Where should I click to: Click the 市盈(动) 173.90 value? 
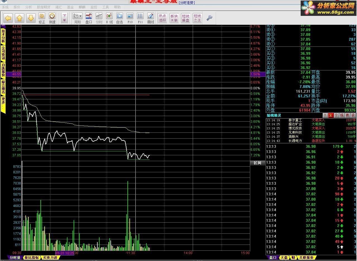350,101
